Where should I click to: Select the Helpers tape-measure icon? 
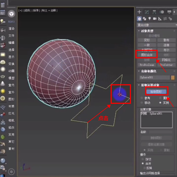160,19
